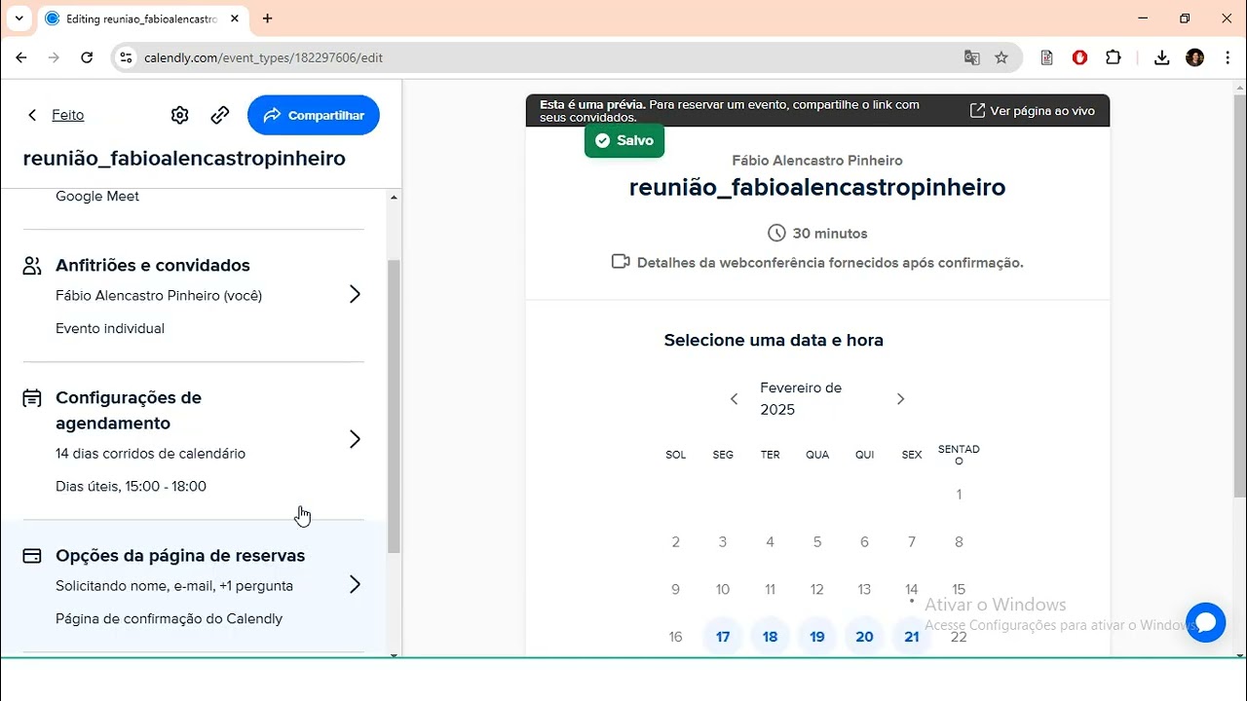Select February 18 on the calendar
1247x701 pixels.
click(x=770, y=637)
